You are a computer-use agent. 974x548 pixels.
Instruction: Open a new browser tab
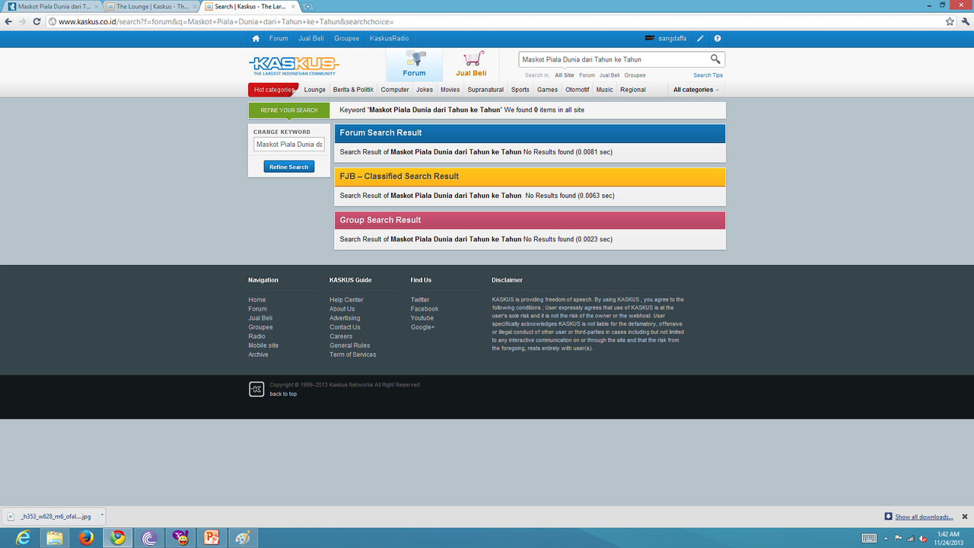pos(307,6)
